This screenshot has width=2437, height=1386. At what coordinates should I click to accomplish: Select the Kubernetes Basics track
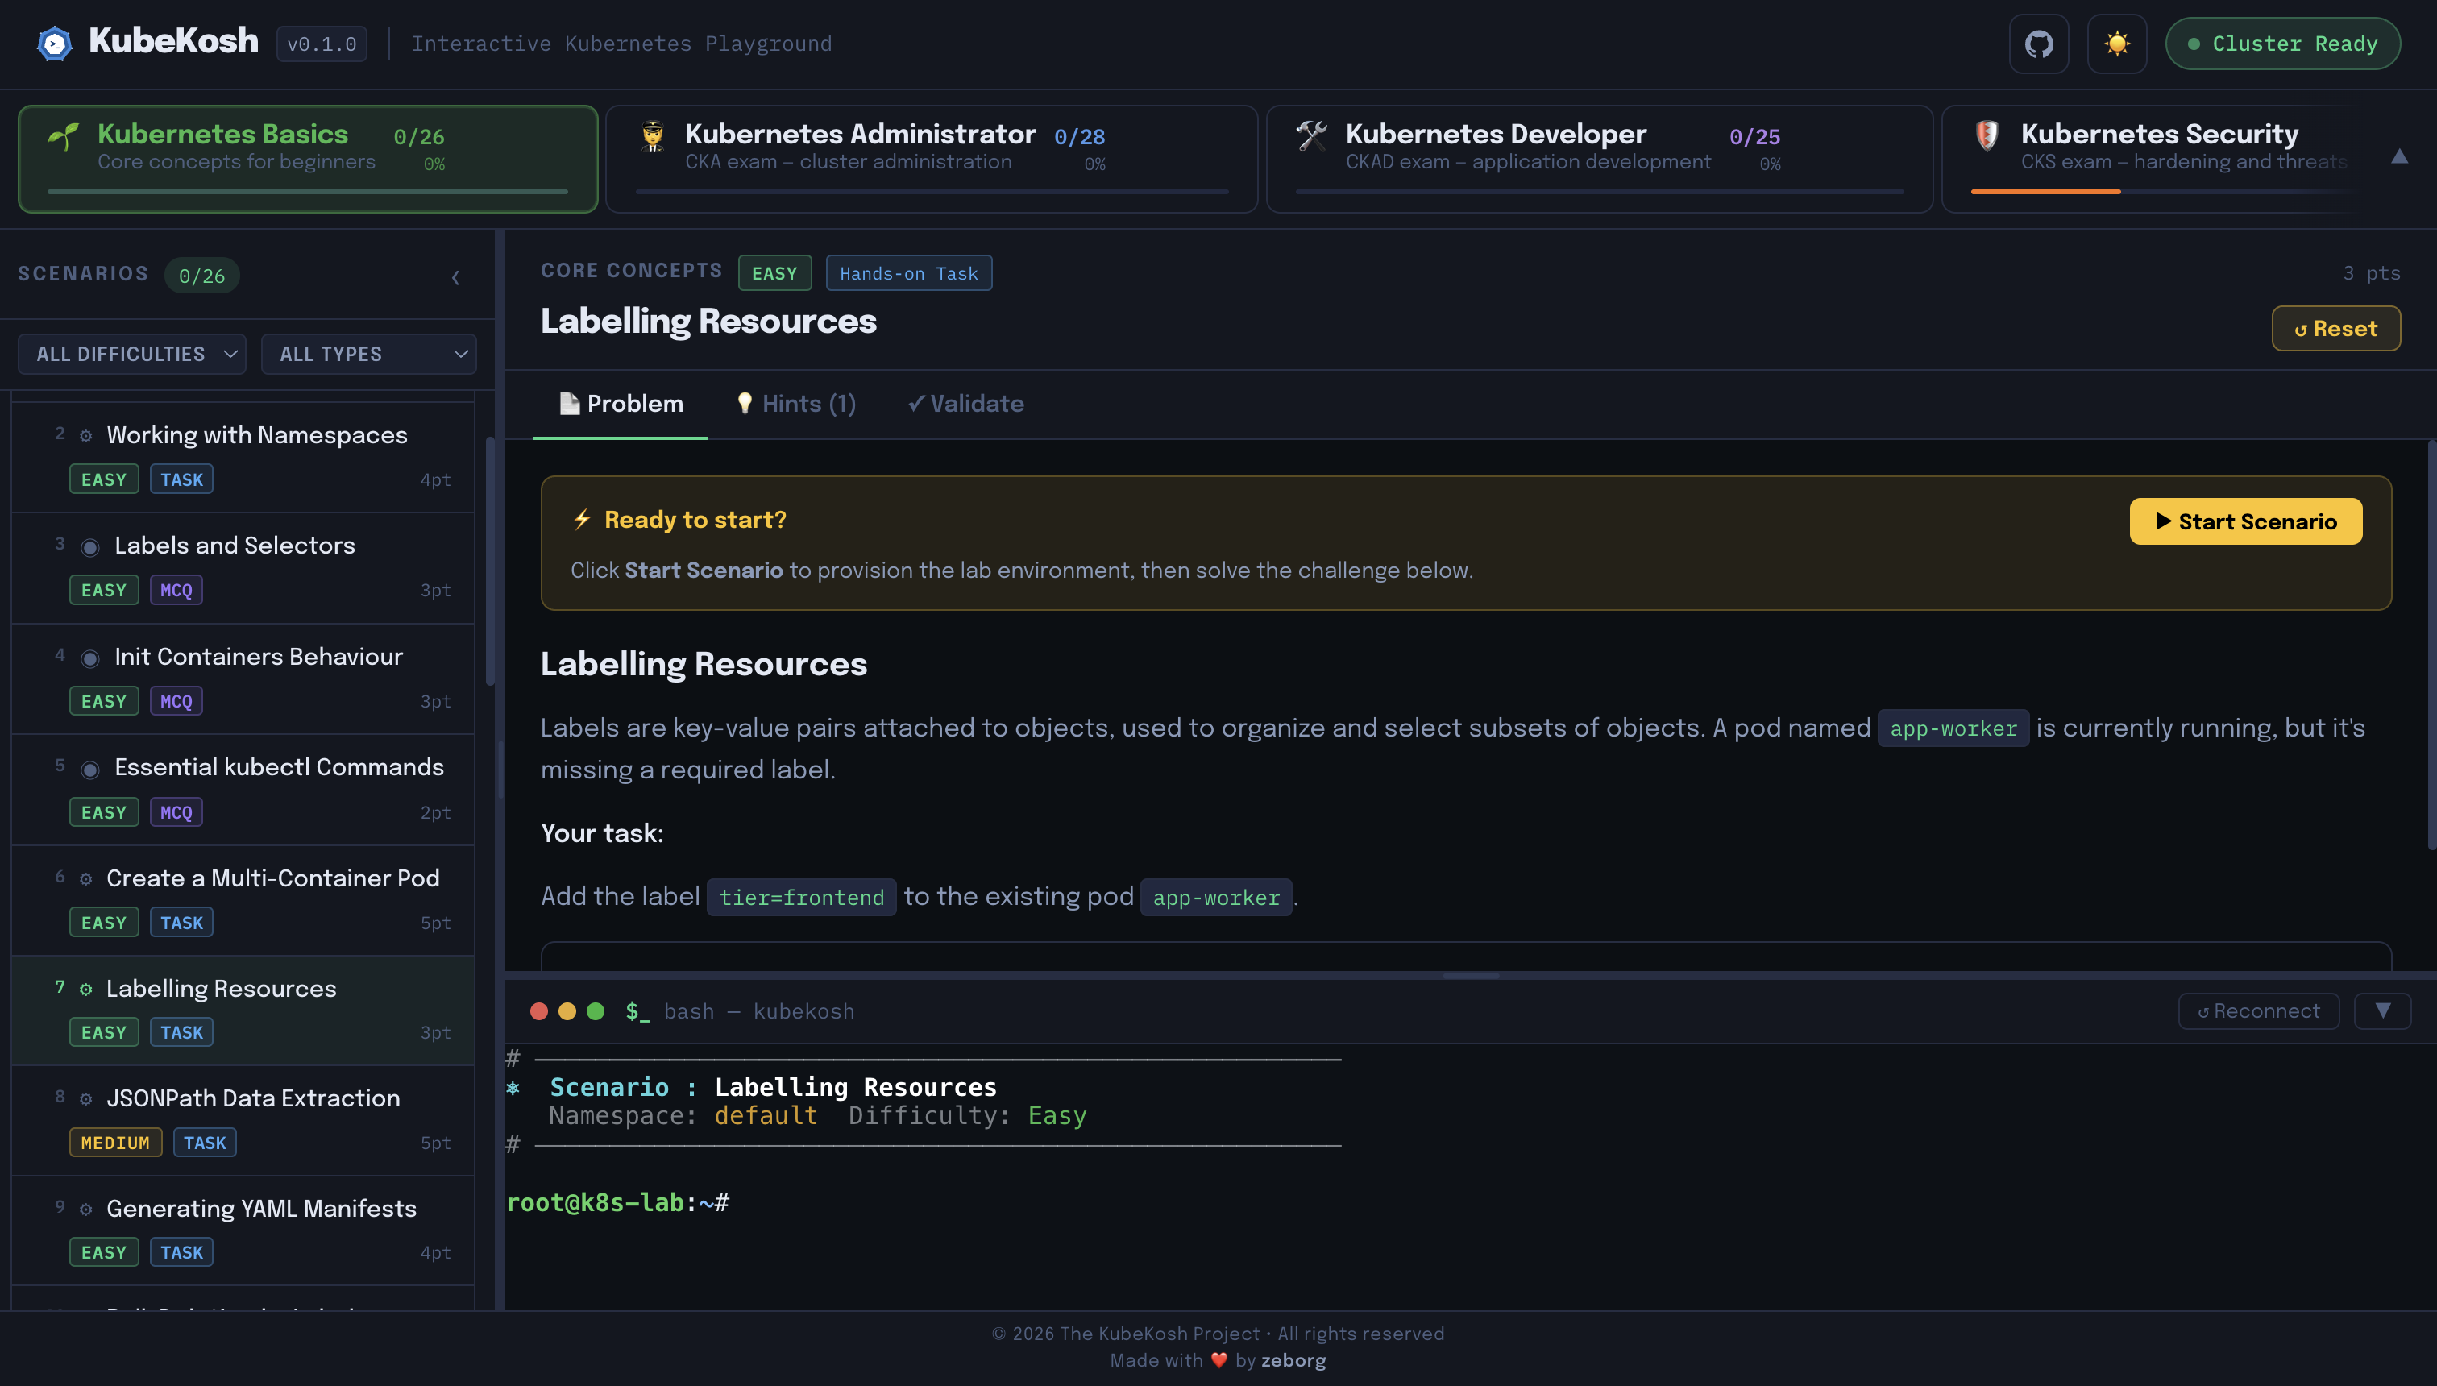click(x=308, y=158)
